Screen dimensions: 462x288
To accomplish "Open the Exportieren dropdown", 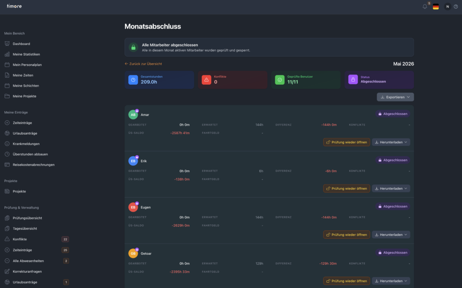I will coord(395,97).
